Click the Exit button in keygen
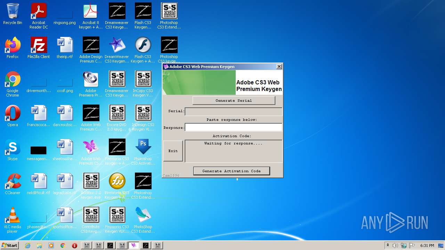Screen dimensions: 445x250 (x=173, y=151)
